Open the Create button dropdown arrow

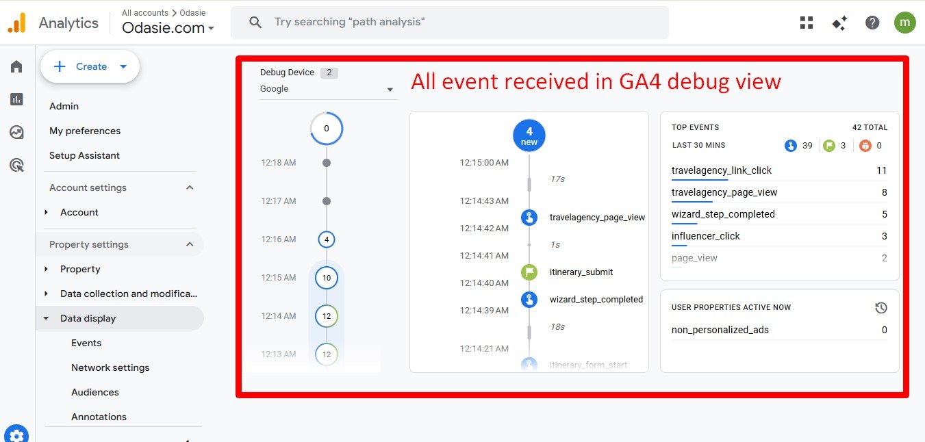pos(123,66)
